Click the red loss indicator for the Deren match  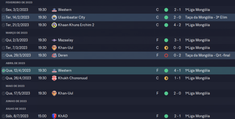coord(166,55)
